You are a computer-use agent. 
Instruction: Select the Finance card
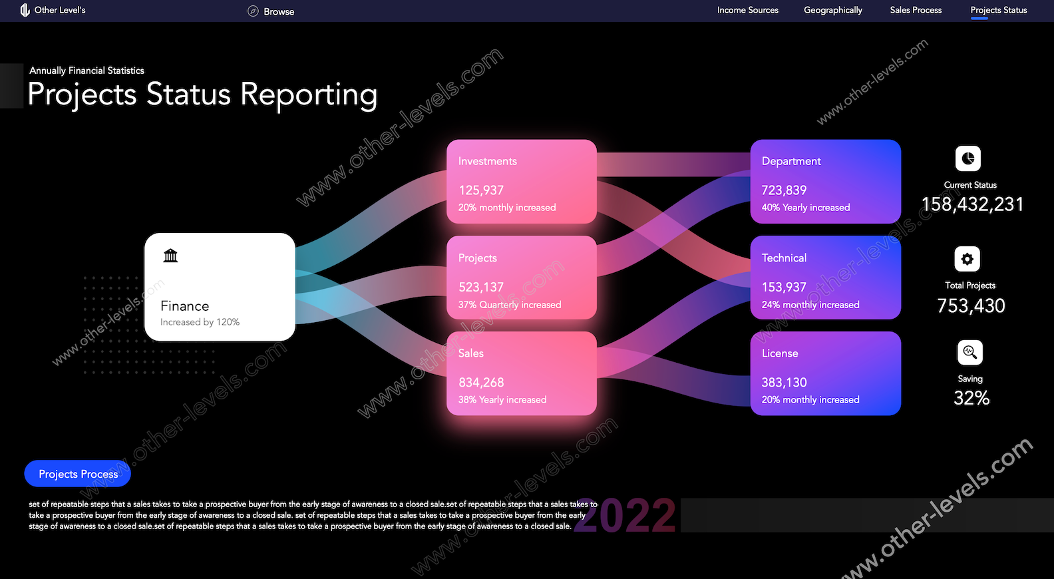[220, 287]
